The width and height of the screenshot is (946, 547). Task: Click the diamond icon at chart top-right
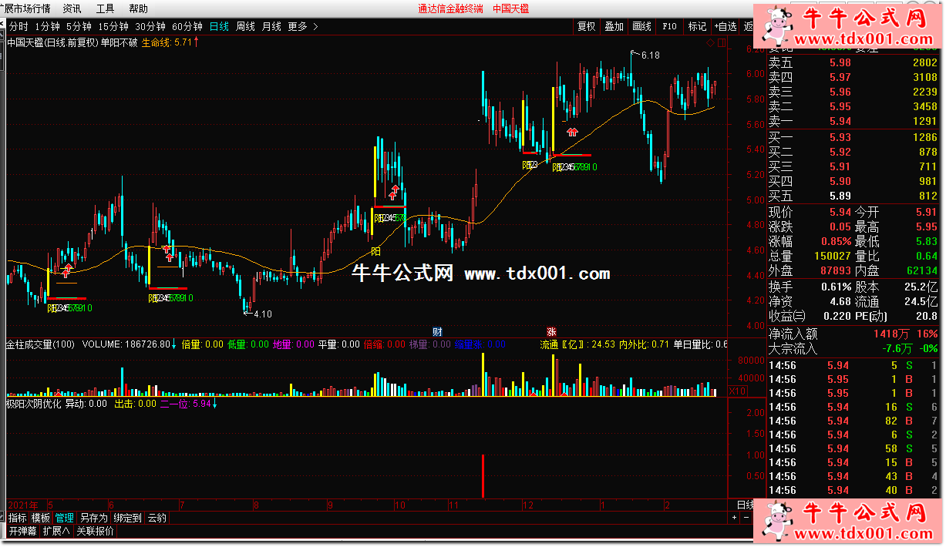709,44
